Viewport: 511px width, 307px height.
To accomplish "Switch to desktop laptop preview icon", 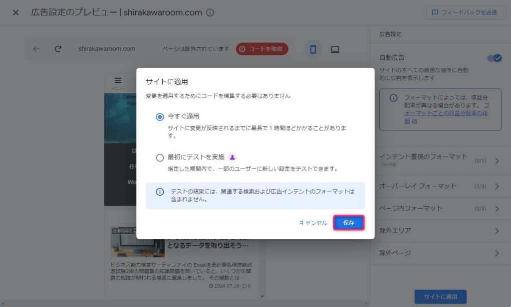I will tap(335, 49).
